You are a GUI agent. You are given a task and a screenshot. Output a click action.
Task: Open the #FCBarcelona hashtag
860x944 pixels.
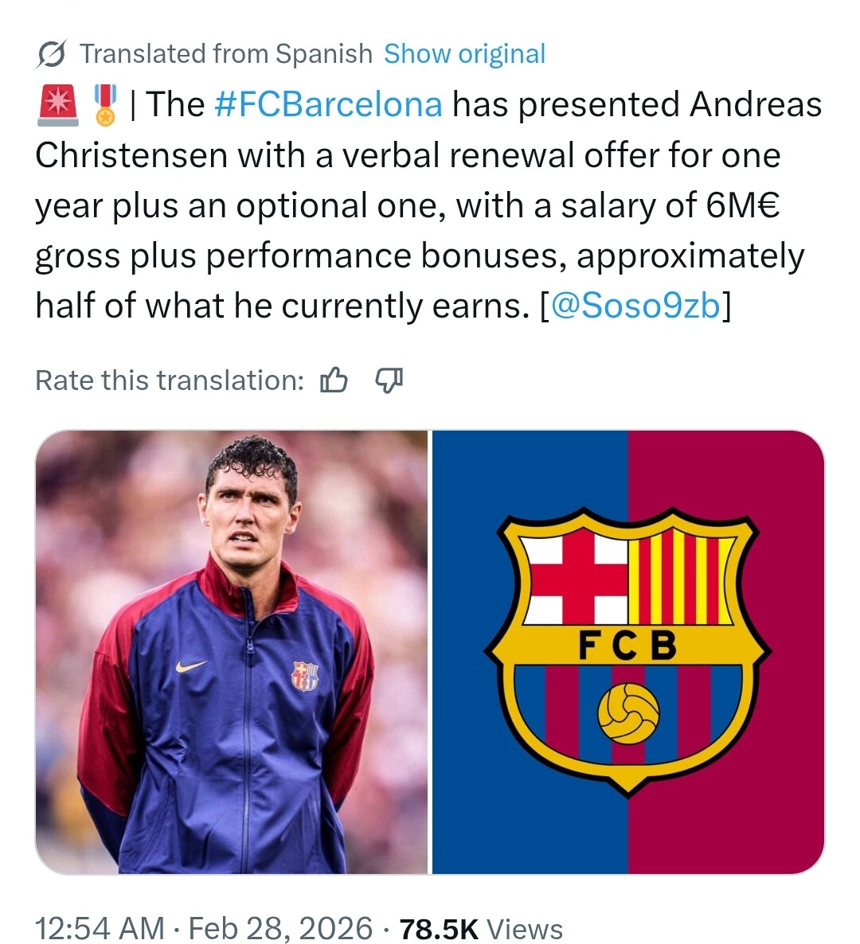[328, 105]
